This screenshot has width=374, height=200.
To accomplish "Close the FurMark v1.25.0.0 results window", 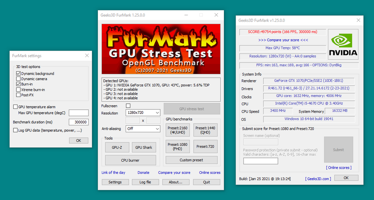I will 358,20.
